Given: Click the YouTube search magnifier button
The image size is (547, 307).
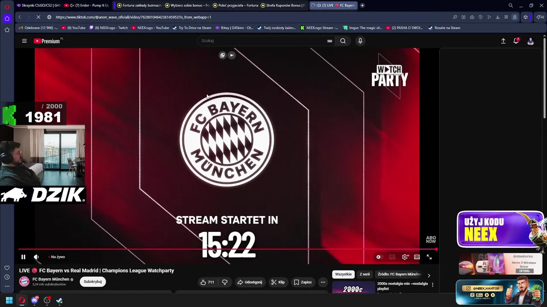Looking at the screenshot, I should 343,41.
